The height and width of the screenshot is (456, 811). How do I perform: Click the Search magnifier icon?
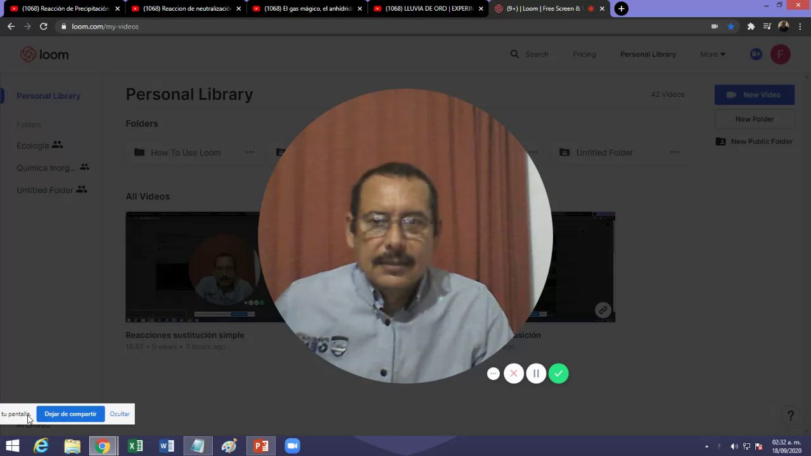click(x=514, y=54)
